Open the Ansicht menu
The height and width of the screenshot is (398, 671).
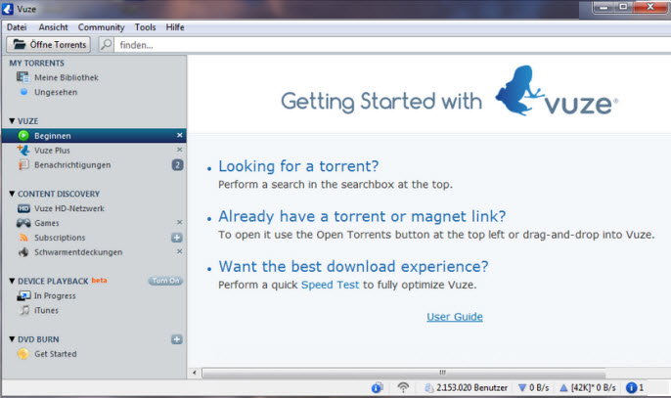tap(53, 27)
